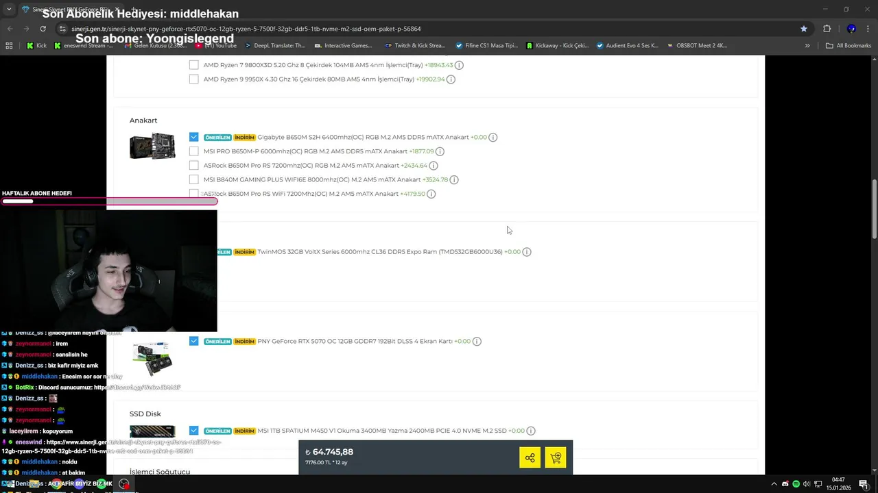Open the Chrome profile avatar
Screen dimensions: 878x493
coord(851,29)
